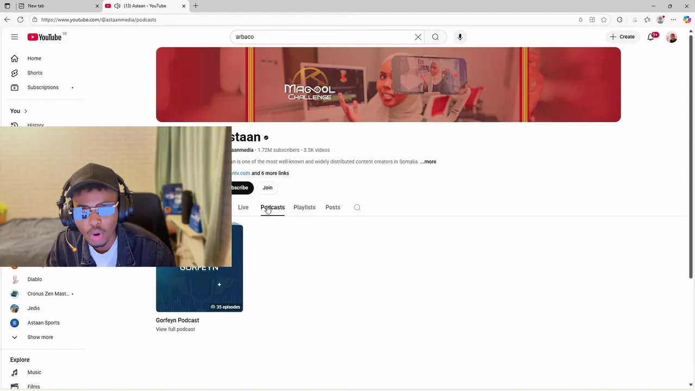Click the Home sidebar icon
Screen dimensions: 695x391
pos(15,59)
